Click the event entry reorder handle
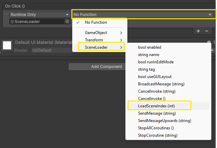The width and height of the screenshot is (217, 148). click(x=6, y=14)
